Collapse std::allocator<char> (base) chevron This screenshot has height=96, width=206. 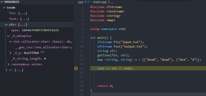point(10,42)
